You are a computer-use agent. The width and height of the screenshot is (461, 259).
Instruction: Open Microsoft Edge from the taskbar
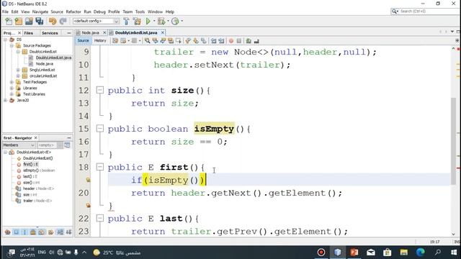point(421,253)
